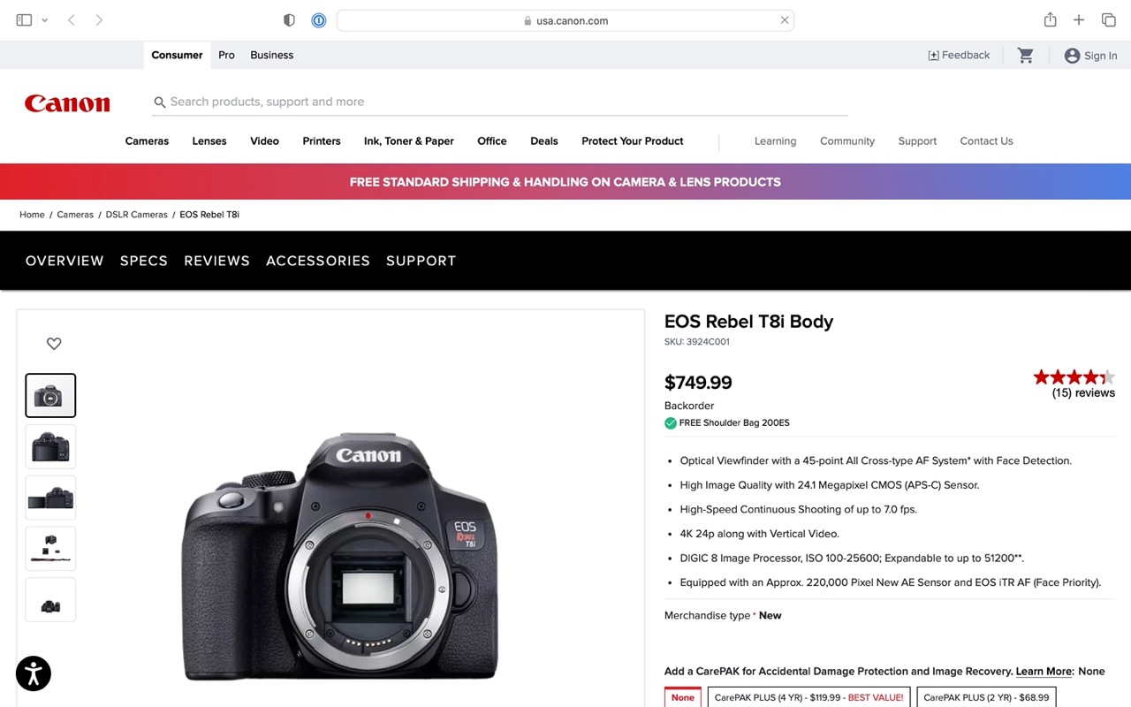Viewport: 1131px width, 707px height.
Task: Open the Ink, Toner & Paper menu
Action: tap(408, 141)
